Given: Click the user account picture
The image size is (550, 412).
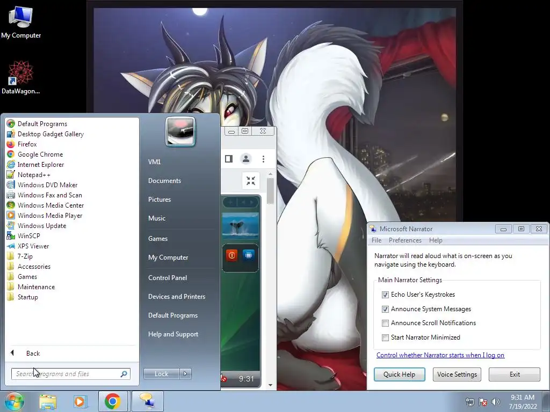Looking at the screenshot, I should [x=180, y=131].
